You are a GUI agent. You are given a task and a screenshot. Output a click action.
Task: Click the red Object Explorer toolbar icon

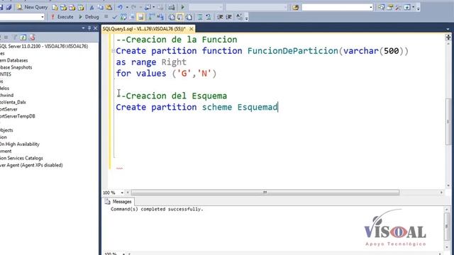coord(32,38)
